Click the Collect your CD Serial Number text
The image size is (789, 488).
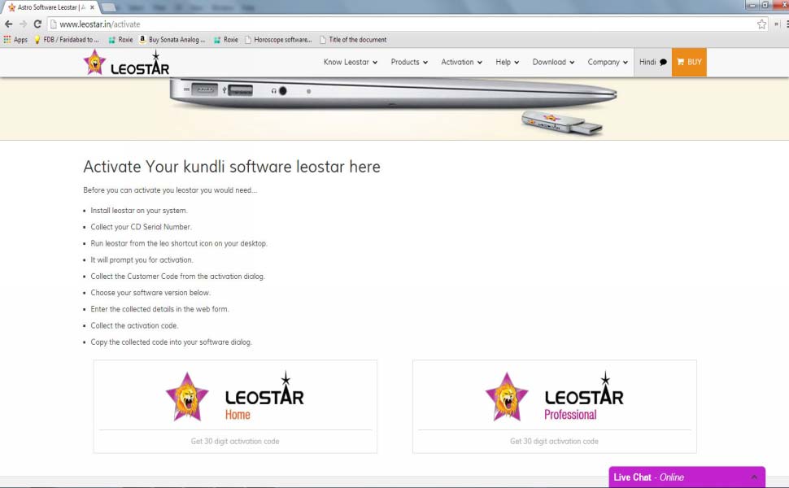click(141, 227)
